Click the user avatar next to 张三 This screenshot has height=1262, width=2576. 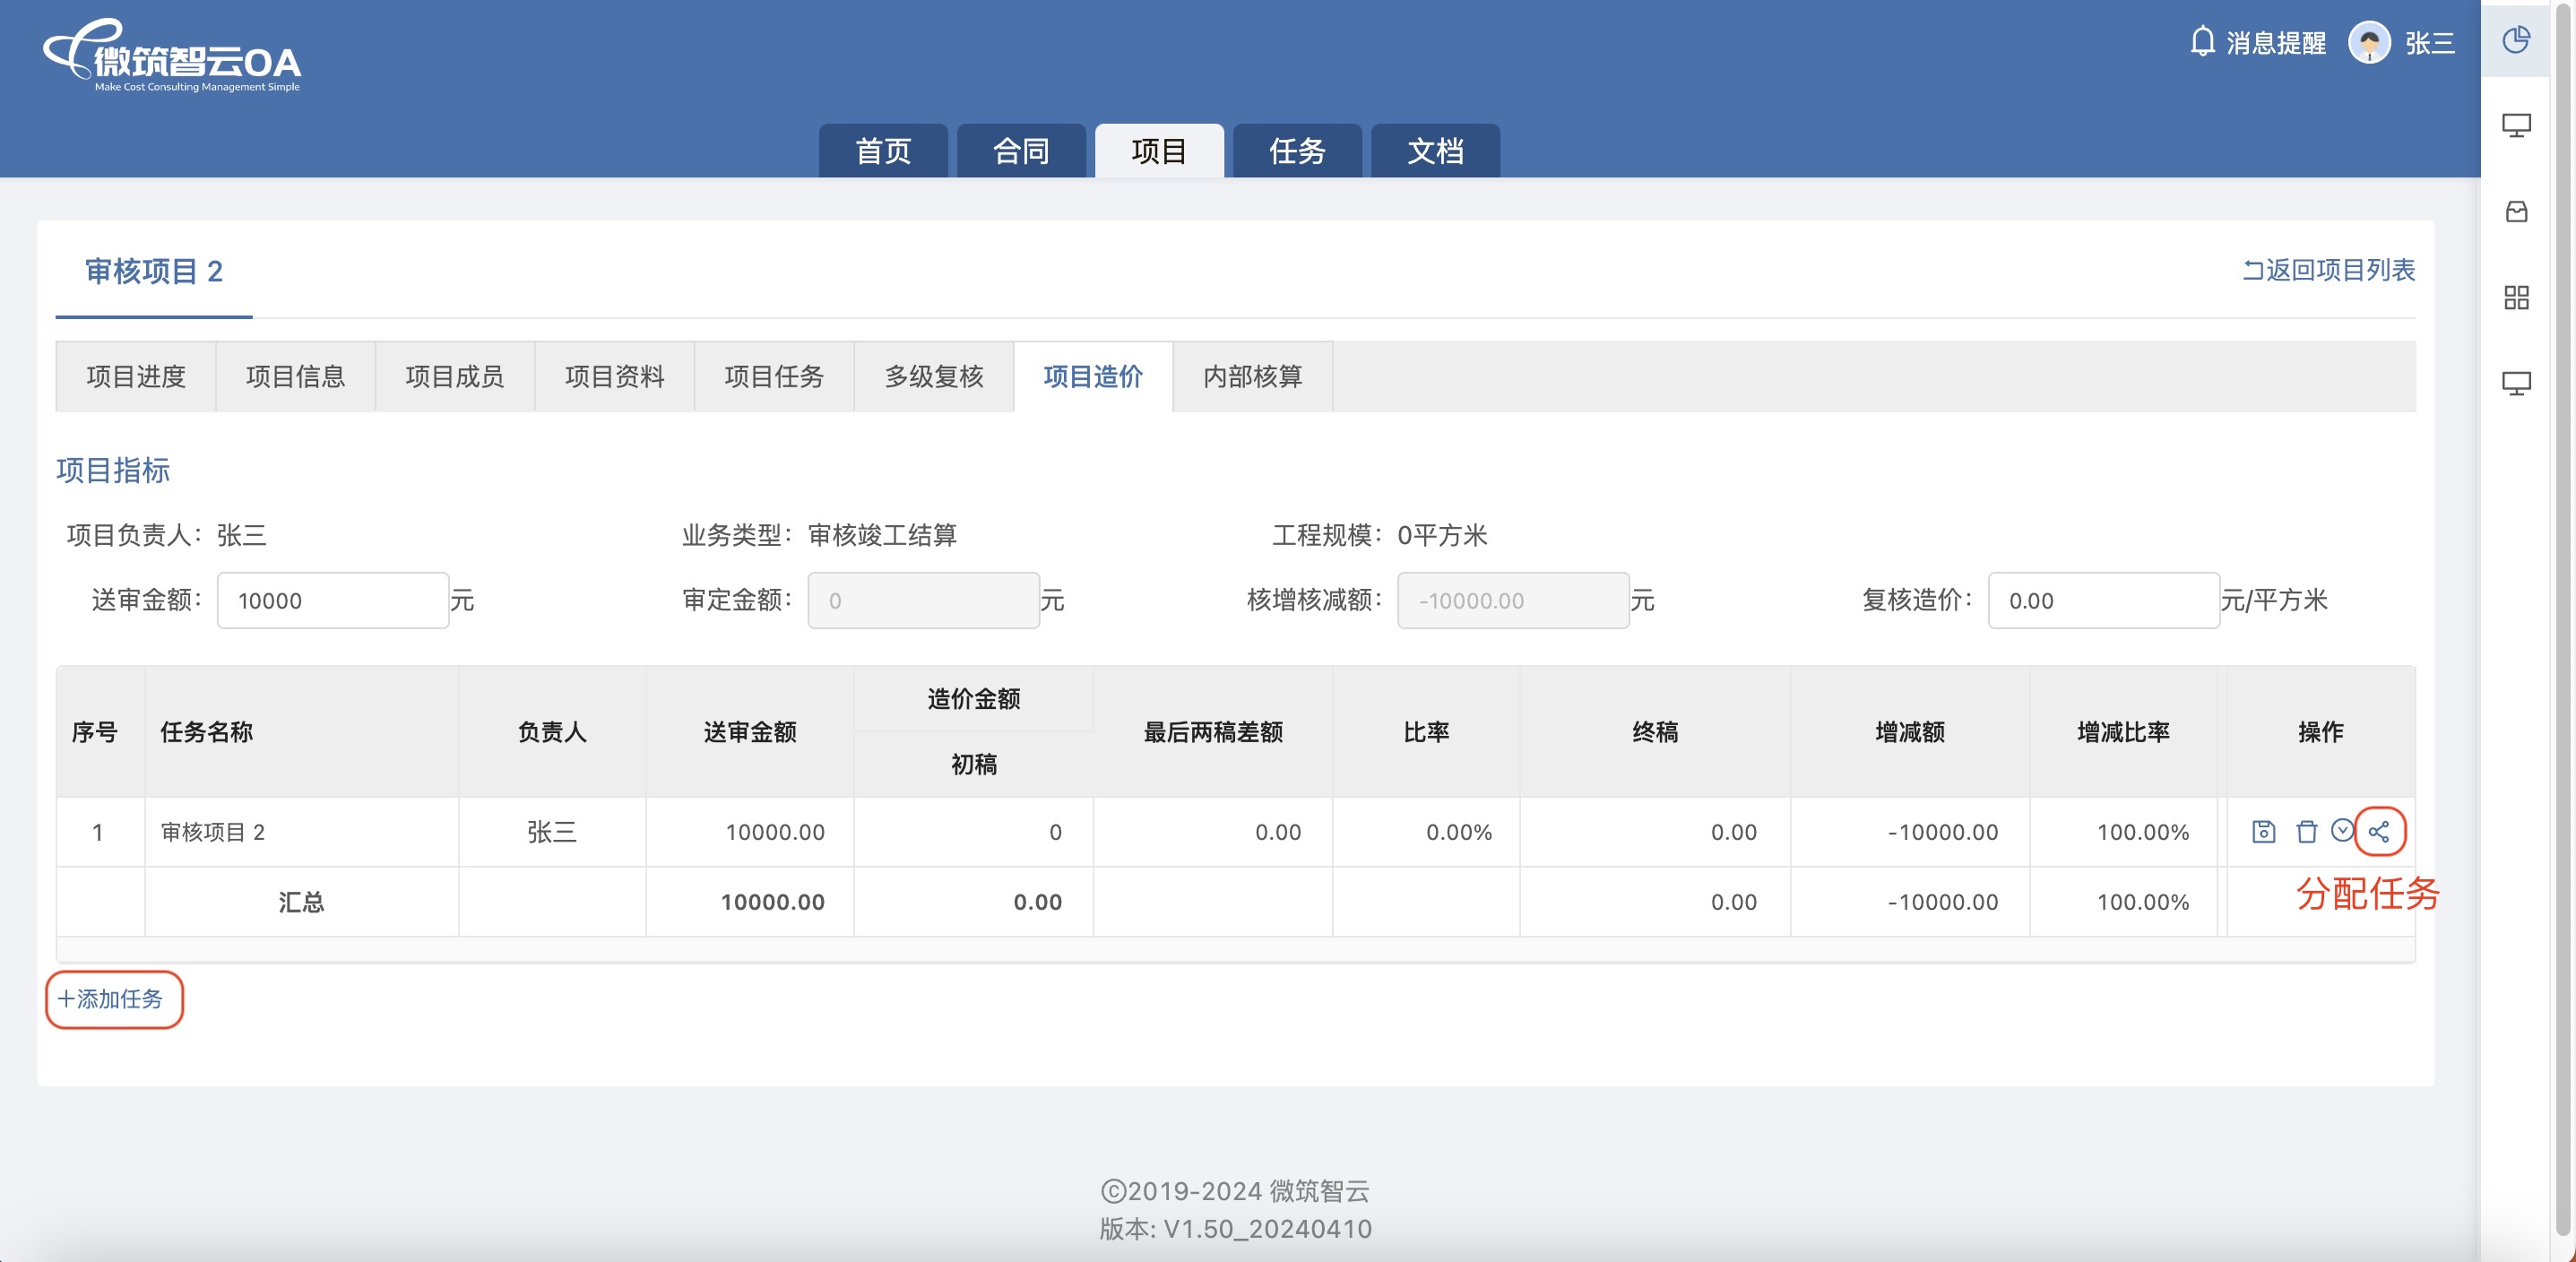[2368, 42]
